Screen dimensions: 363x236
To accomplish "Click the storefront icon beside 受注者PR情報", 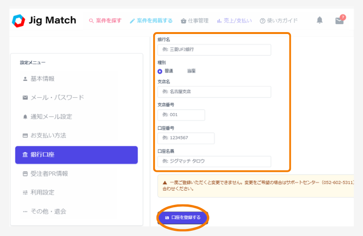I will point(25,174).
